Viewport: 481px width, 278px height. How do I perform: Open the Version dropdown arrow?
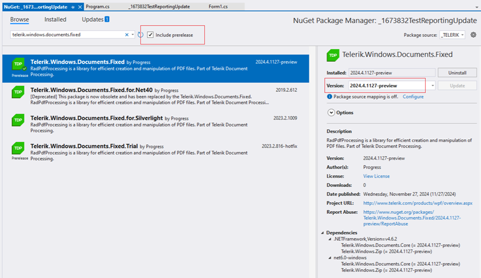click(433, 85)
